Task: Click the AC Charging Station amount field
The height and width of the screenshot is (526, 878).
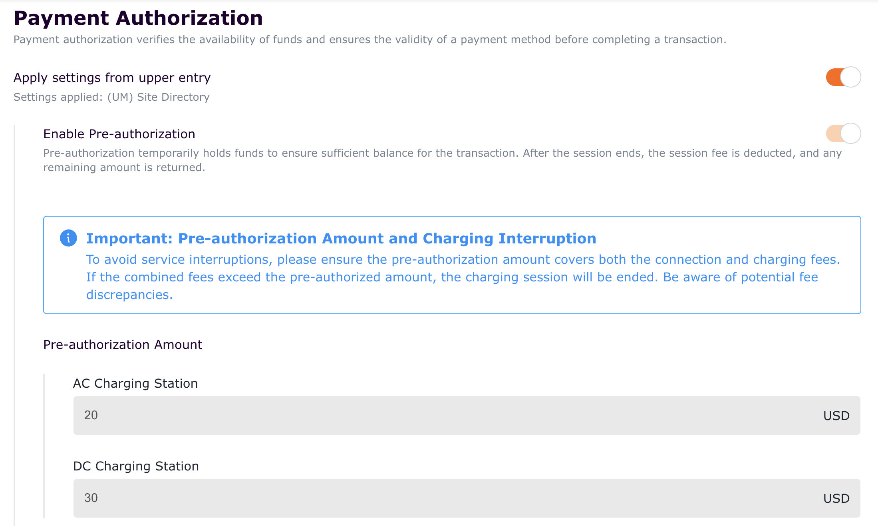Action: (439, 415)
